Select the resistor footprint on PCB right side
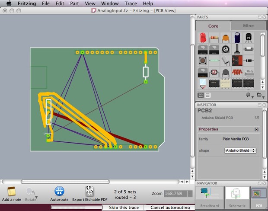268x211 pixels. [146, 72]
